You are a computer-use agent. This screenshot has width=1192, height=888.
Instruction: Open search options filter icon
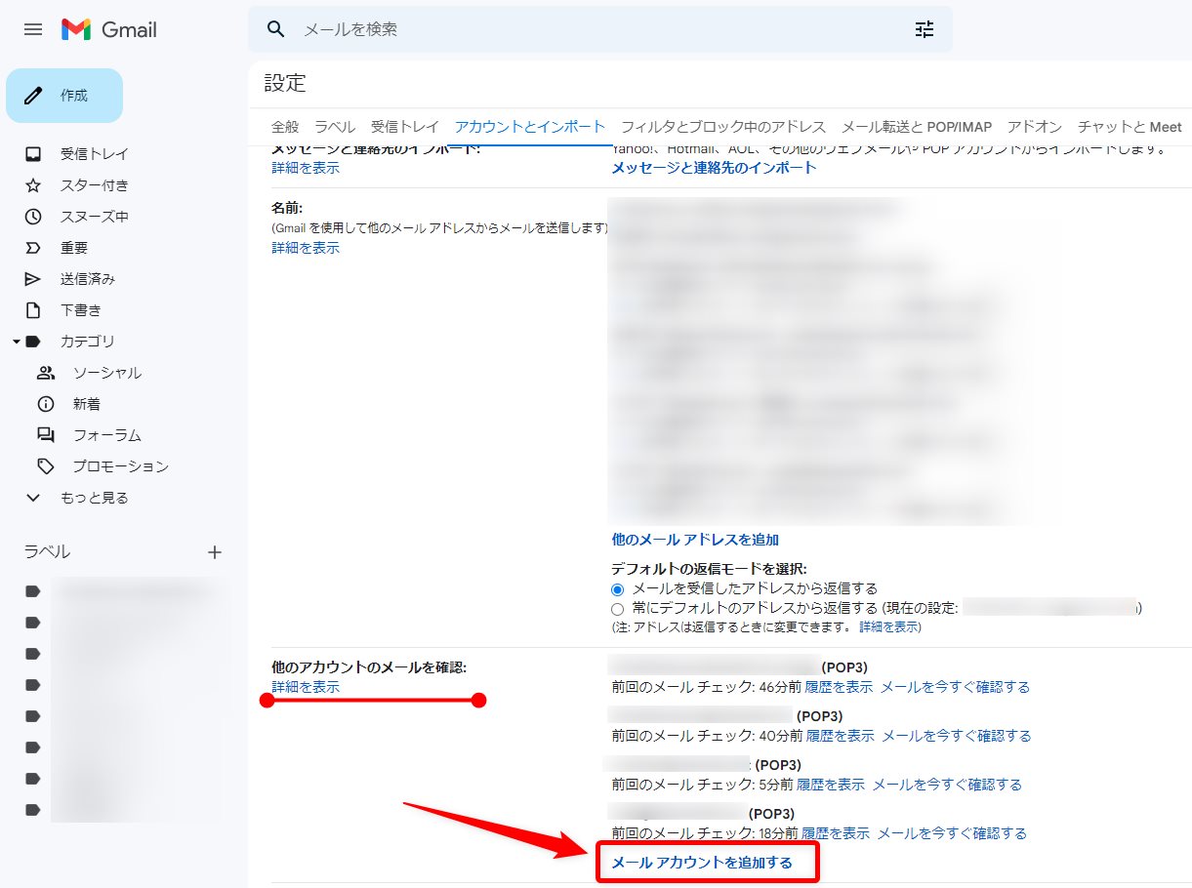[924, 29]
